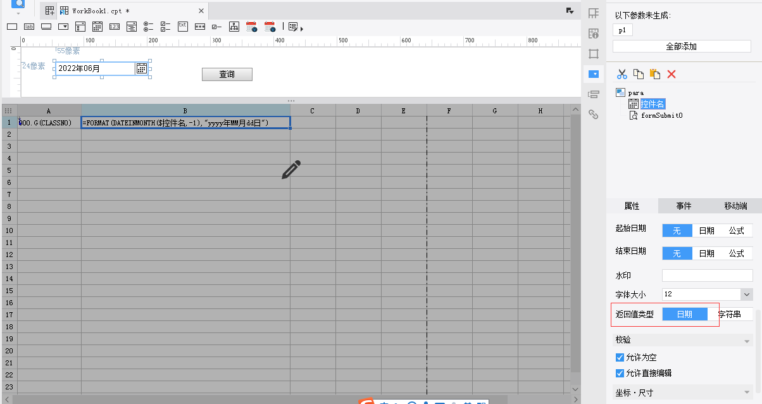Set 起始日期 to 日期
Image resolution: width=762 pixels, height=404 pixels.
click(x=706, y=231)
